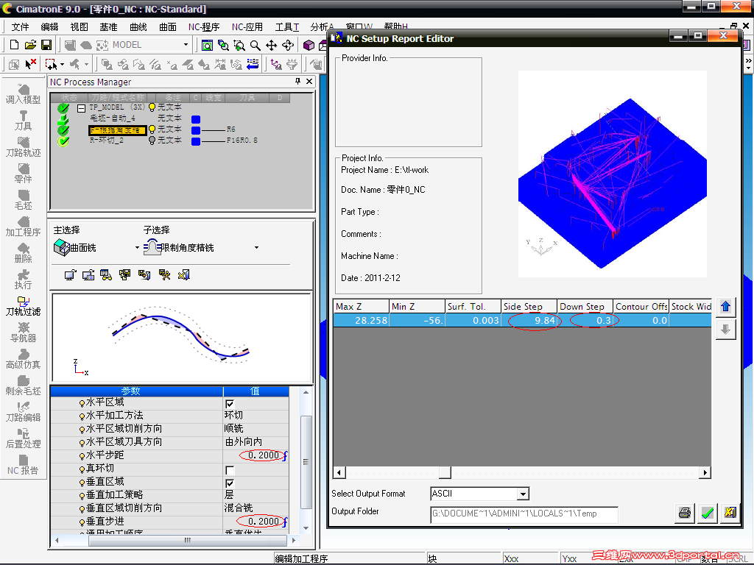Launch 高级仿真 from the sidebar
754x565 pixels.
23,359
